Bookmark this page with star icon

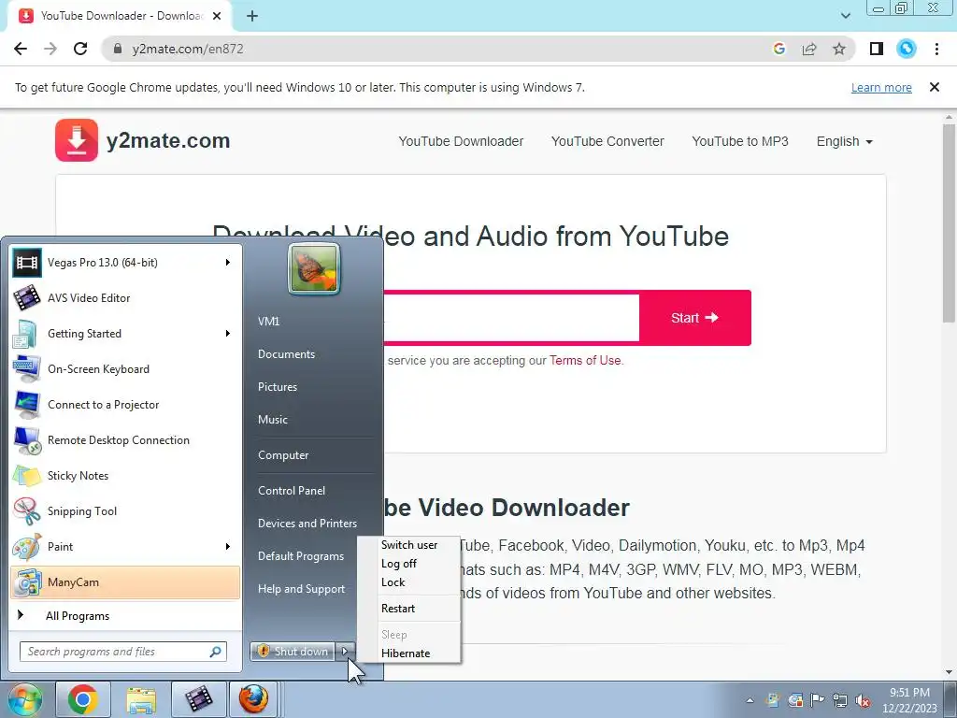tap(839, 49)
